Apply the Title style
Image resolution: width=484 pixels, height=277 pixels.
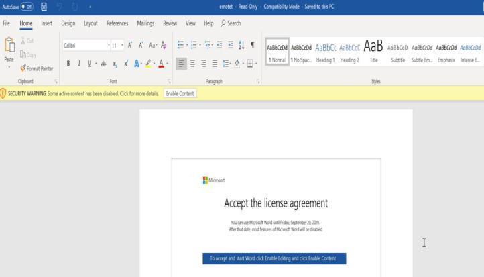click(373, 52)
